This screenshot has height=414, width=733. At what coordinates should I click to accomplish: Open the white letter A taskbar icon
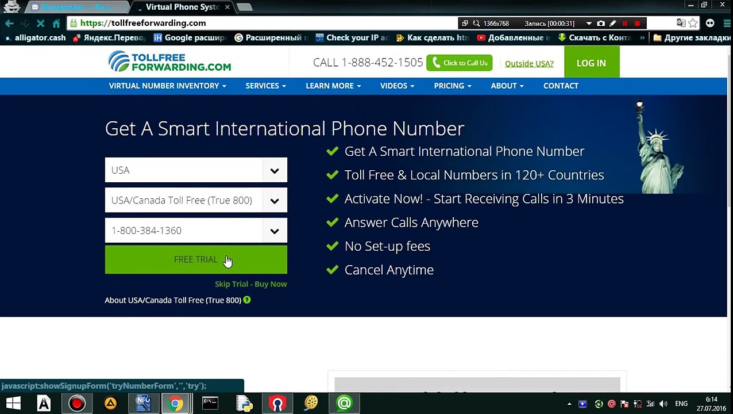coord(44,404)
